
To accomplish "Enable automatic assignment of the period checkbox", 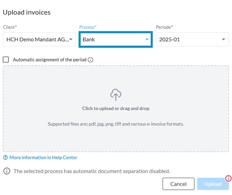I will [x=6, y=60].
